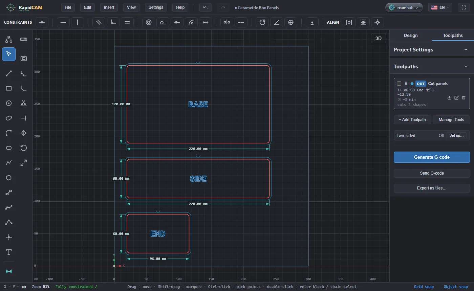Viewport: 474px width, 291px height.
Task: Open the Settings menu
Action: coord(156,7)
